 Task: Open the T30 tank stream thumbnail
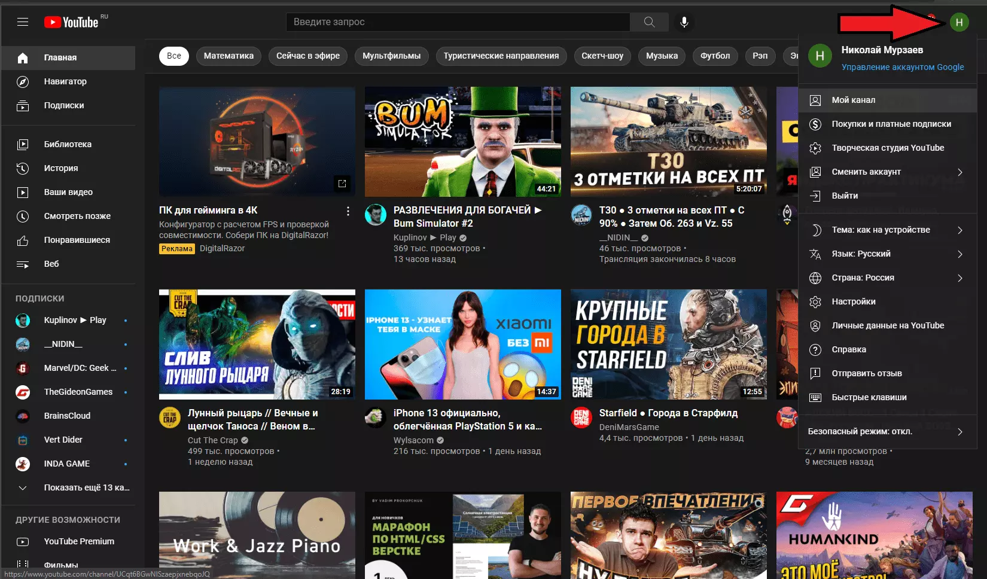(669, 142)
